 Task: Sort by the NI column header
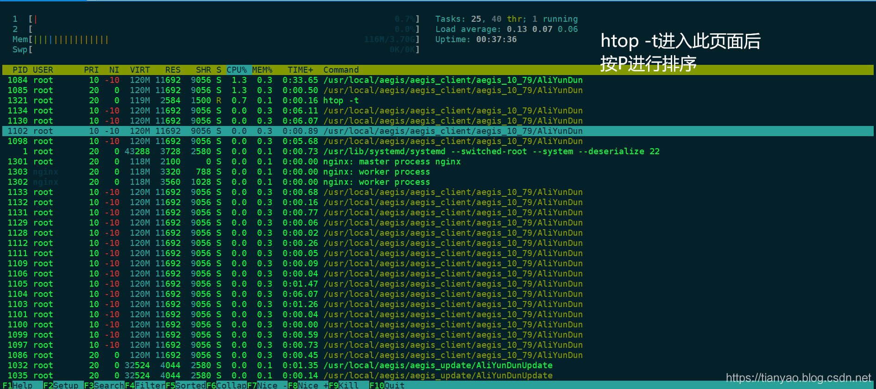pyautogui.click(x=114, y=70)
